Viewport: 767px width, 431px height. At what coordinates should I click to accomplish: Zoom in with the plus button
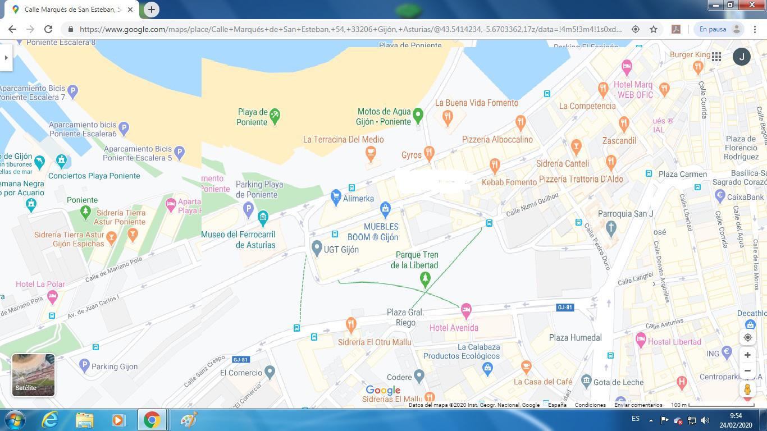[x=747, y=355]
